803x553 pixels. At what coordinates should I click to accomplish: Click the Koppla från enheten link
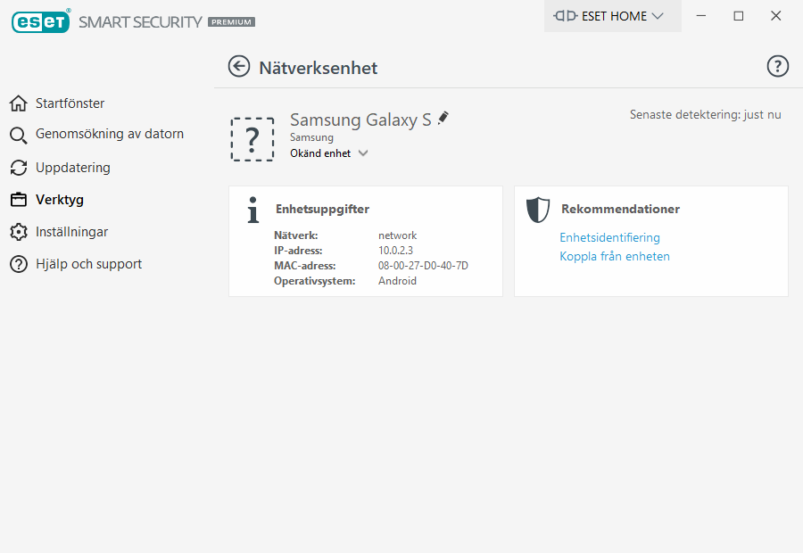(615, 256)
